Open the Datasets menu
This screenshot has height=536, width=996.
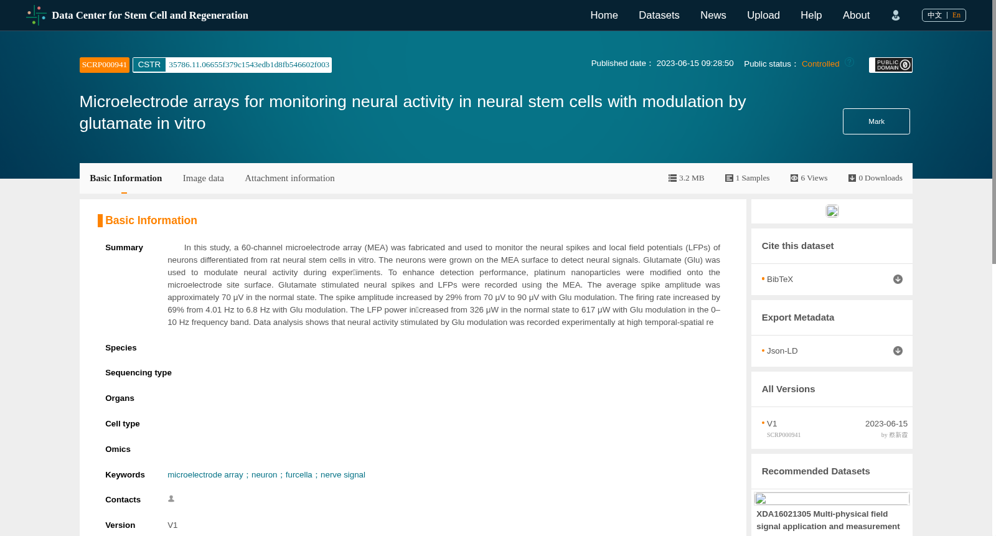pos(659,15)
